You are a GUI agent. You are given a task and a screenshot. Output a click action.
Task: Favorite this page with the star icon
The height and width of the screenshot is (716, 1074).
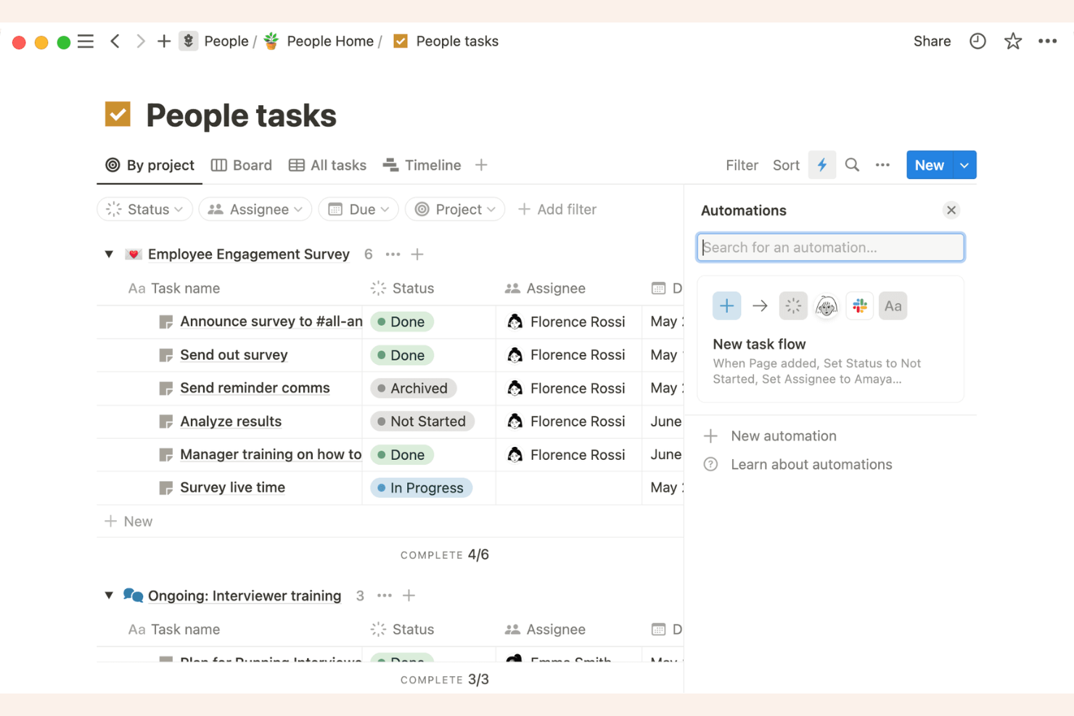tap(1013, 41)
